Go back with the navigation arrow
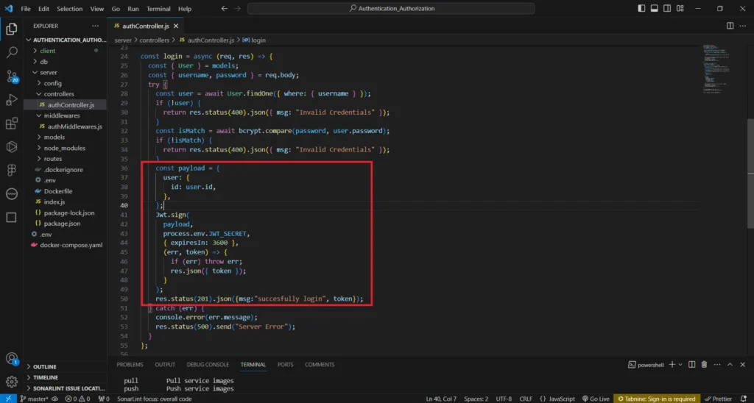754x403 pixels. 224,9
